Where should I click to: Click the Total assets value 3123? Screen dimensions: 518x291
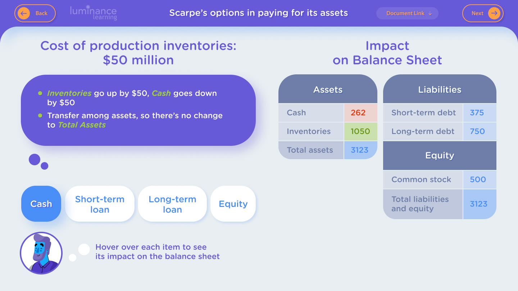(x=360, y=150)
